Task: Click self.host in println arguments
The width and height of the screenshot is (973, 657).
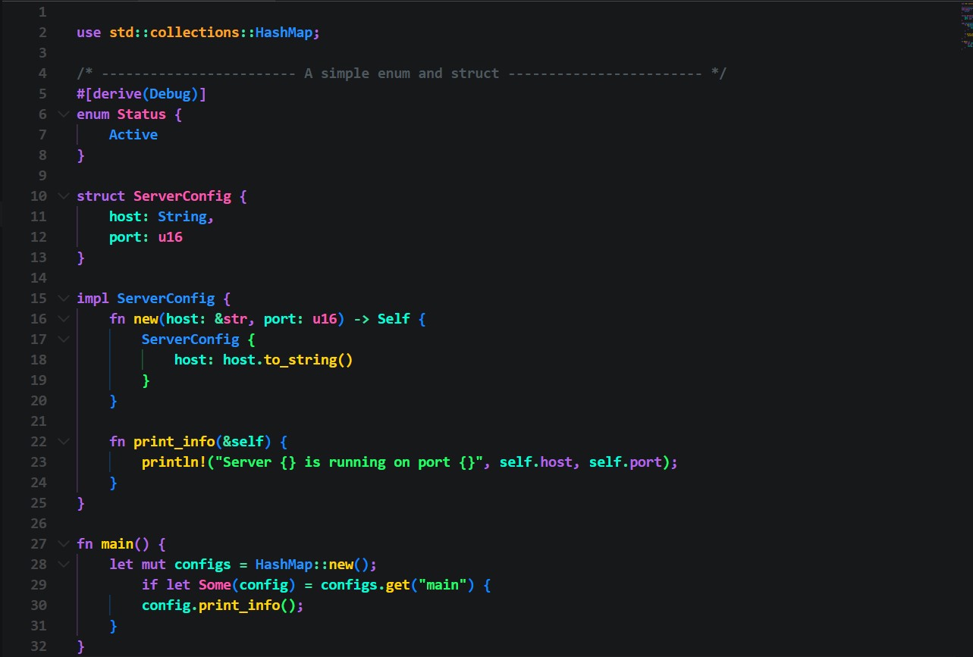Action: [x=535, y=462]
